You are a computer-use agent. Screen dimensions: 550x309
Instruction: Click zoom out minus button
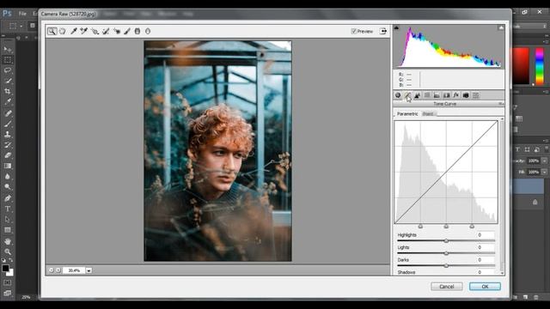pyautogui.click(x=52, y=270)
